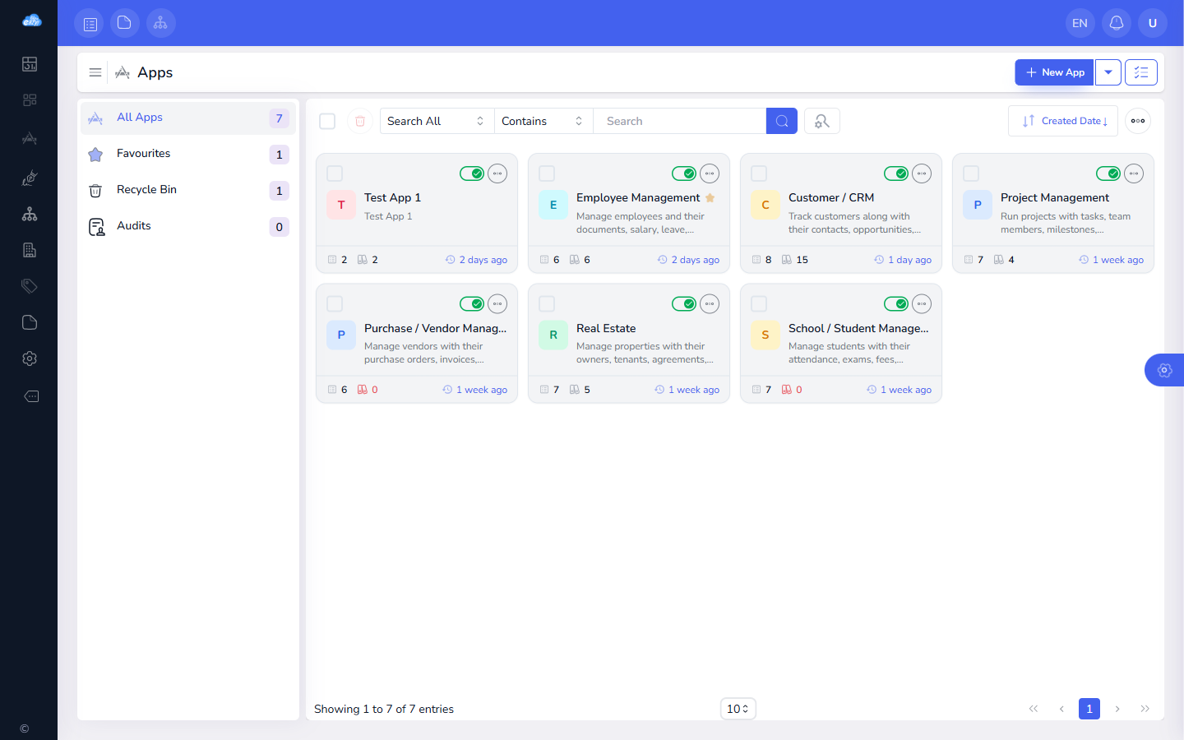The height and width of the screenshot is (740, 1184).
Task: Open the Contains condition dropdown
Action: tap(543, 121)
